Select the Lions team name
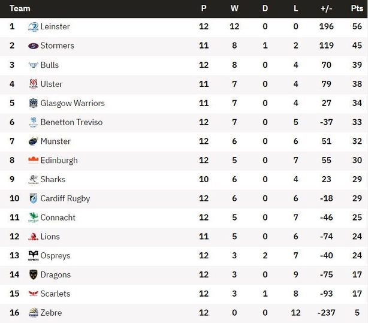Viewport: 368px width, 323px height. tap(50, 236)
